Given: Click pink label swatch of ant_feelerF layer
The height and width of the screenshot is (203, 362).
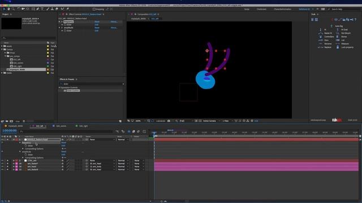Looking at the screenshot, I should [16, 164].
